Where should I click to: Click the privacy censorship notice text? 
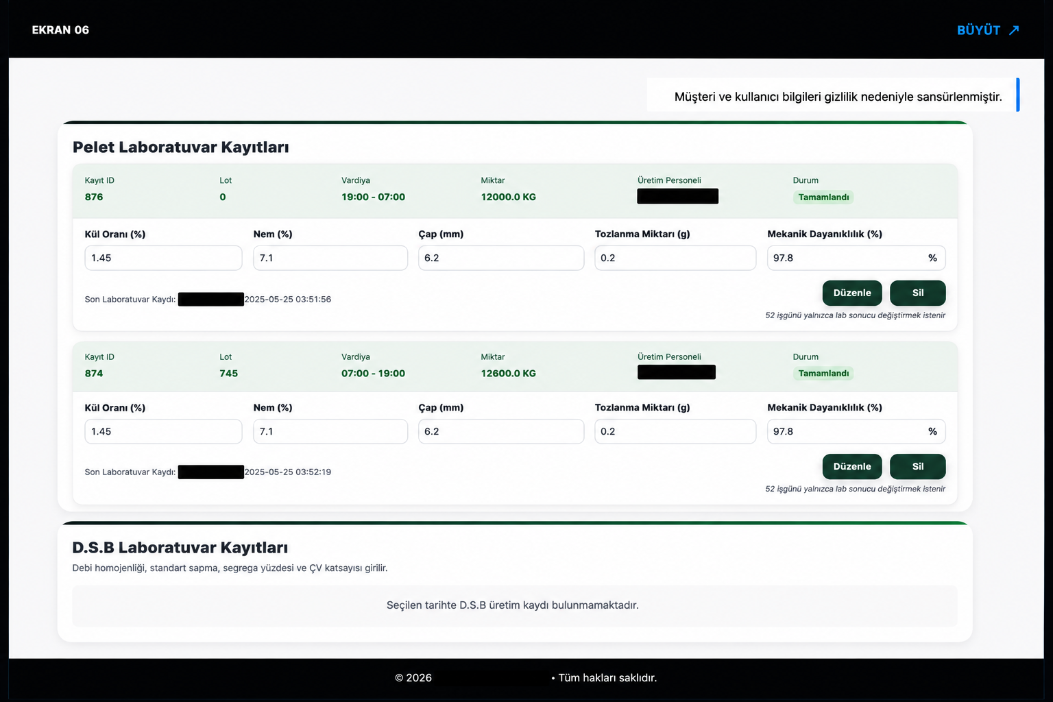pos(838,97)
